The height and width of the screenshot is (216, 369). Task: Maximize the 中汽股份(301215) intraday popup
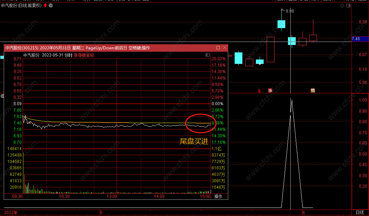pos(218,48)
